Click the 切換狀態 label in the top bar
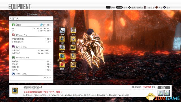 point(150,8)
